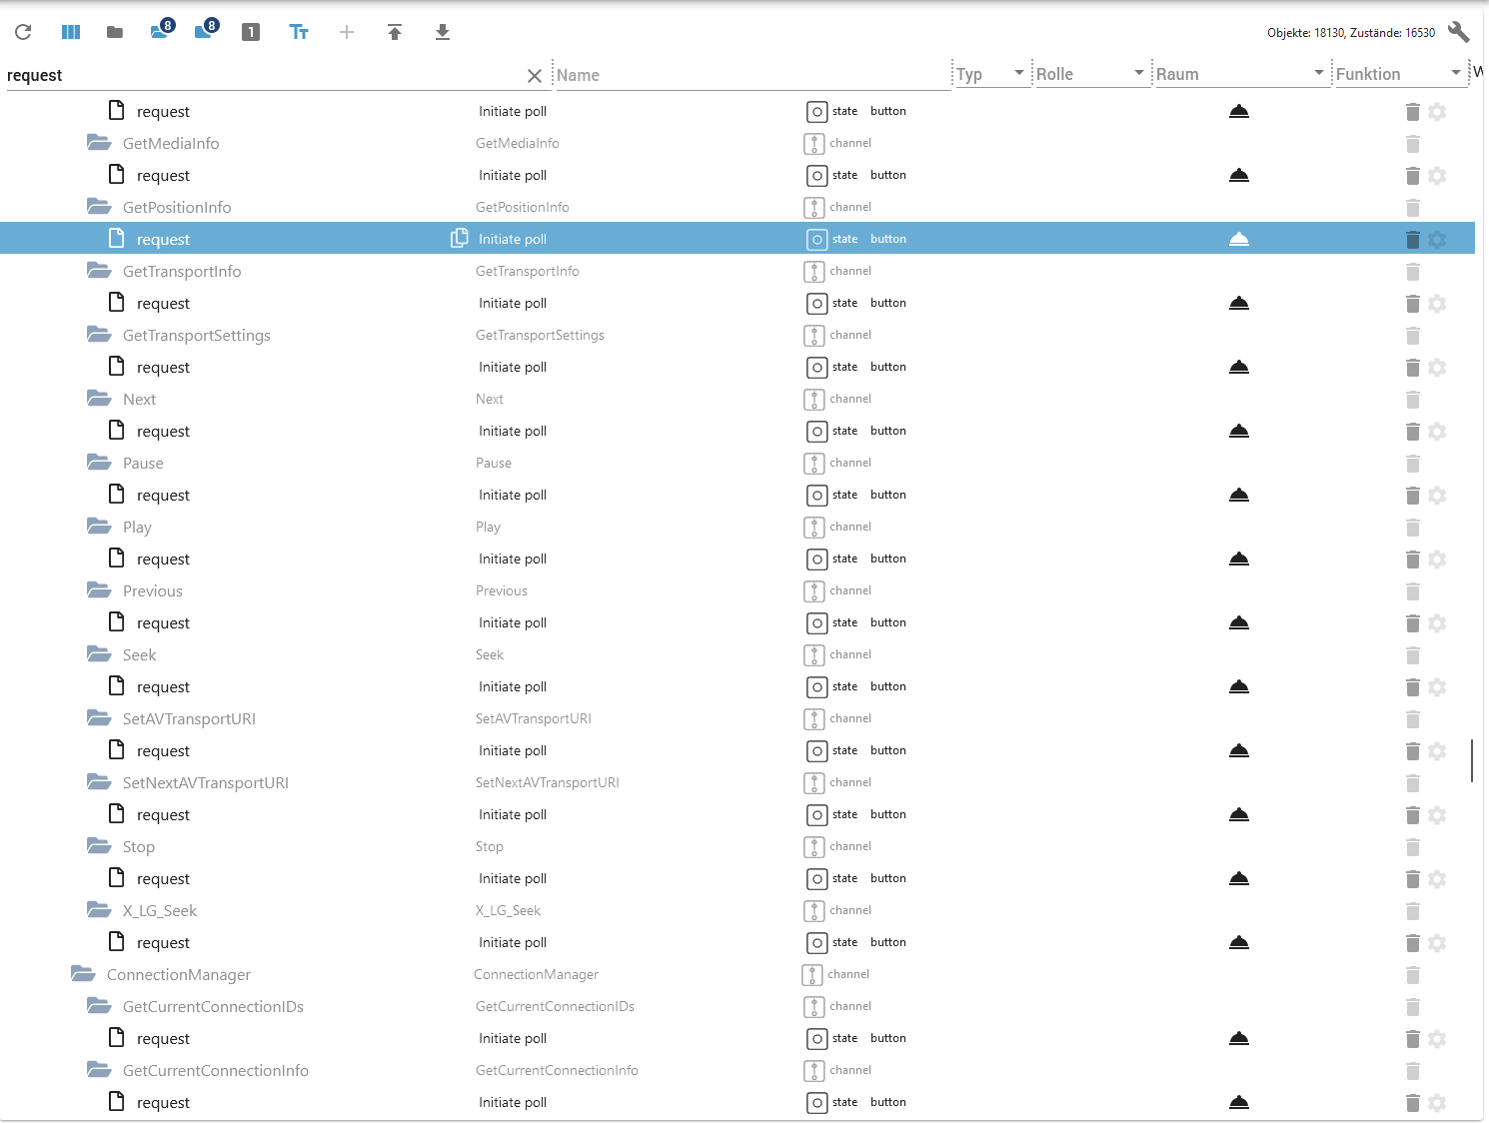Click the closed-folder icon with badge 8
1489x1123 pixels.
point(206,29)
